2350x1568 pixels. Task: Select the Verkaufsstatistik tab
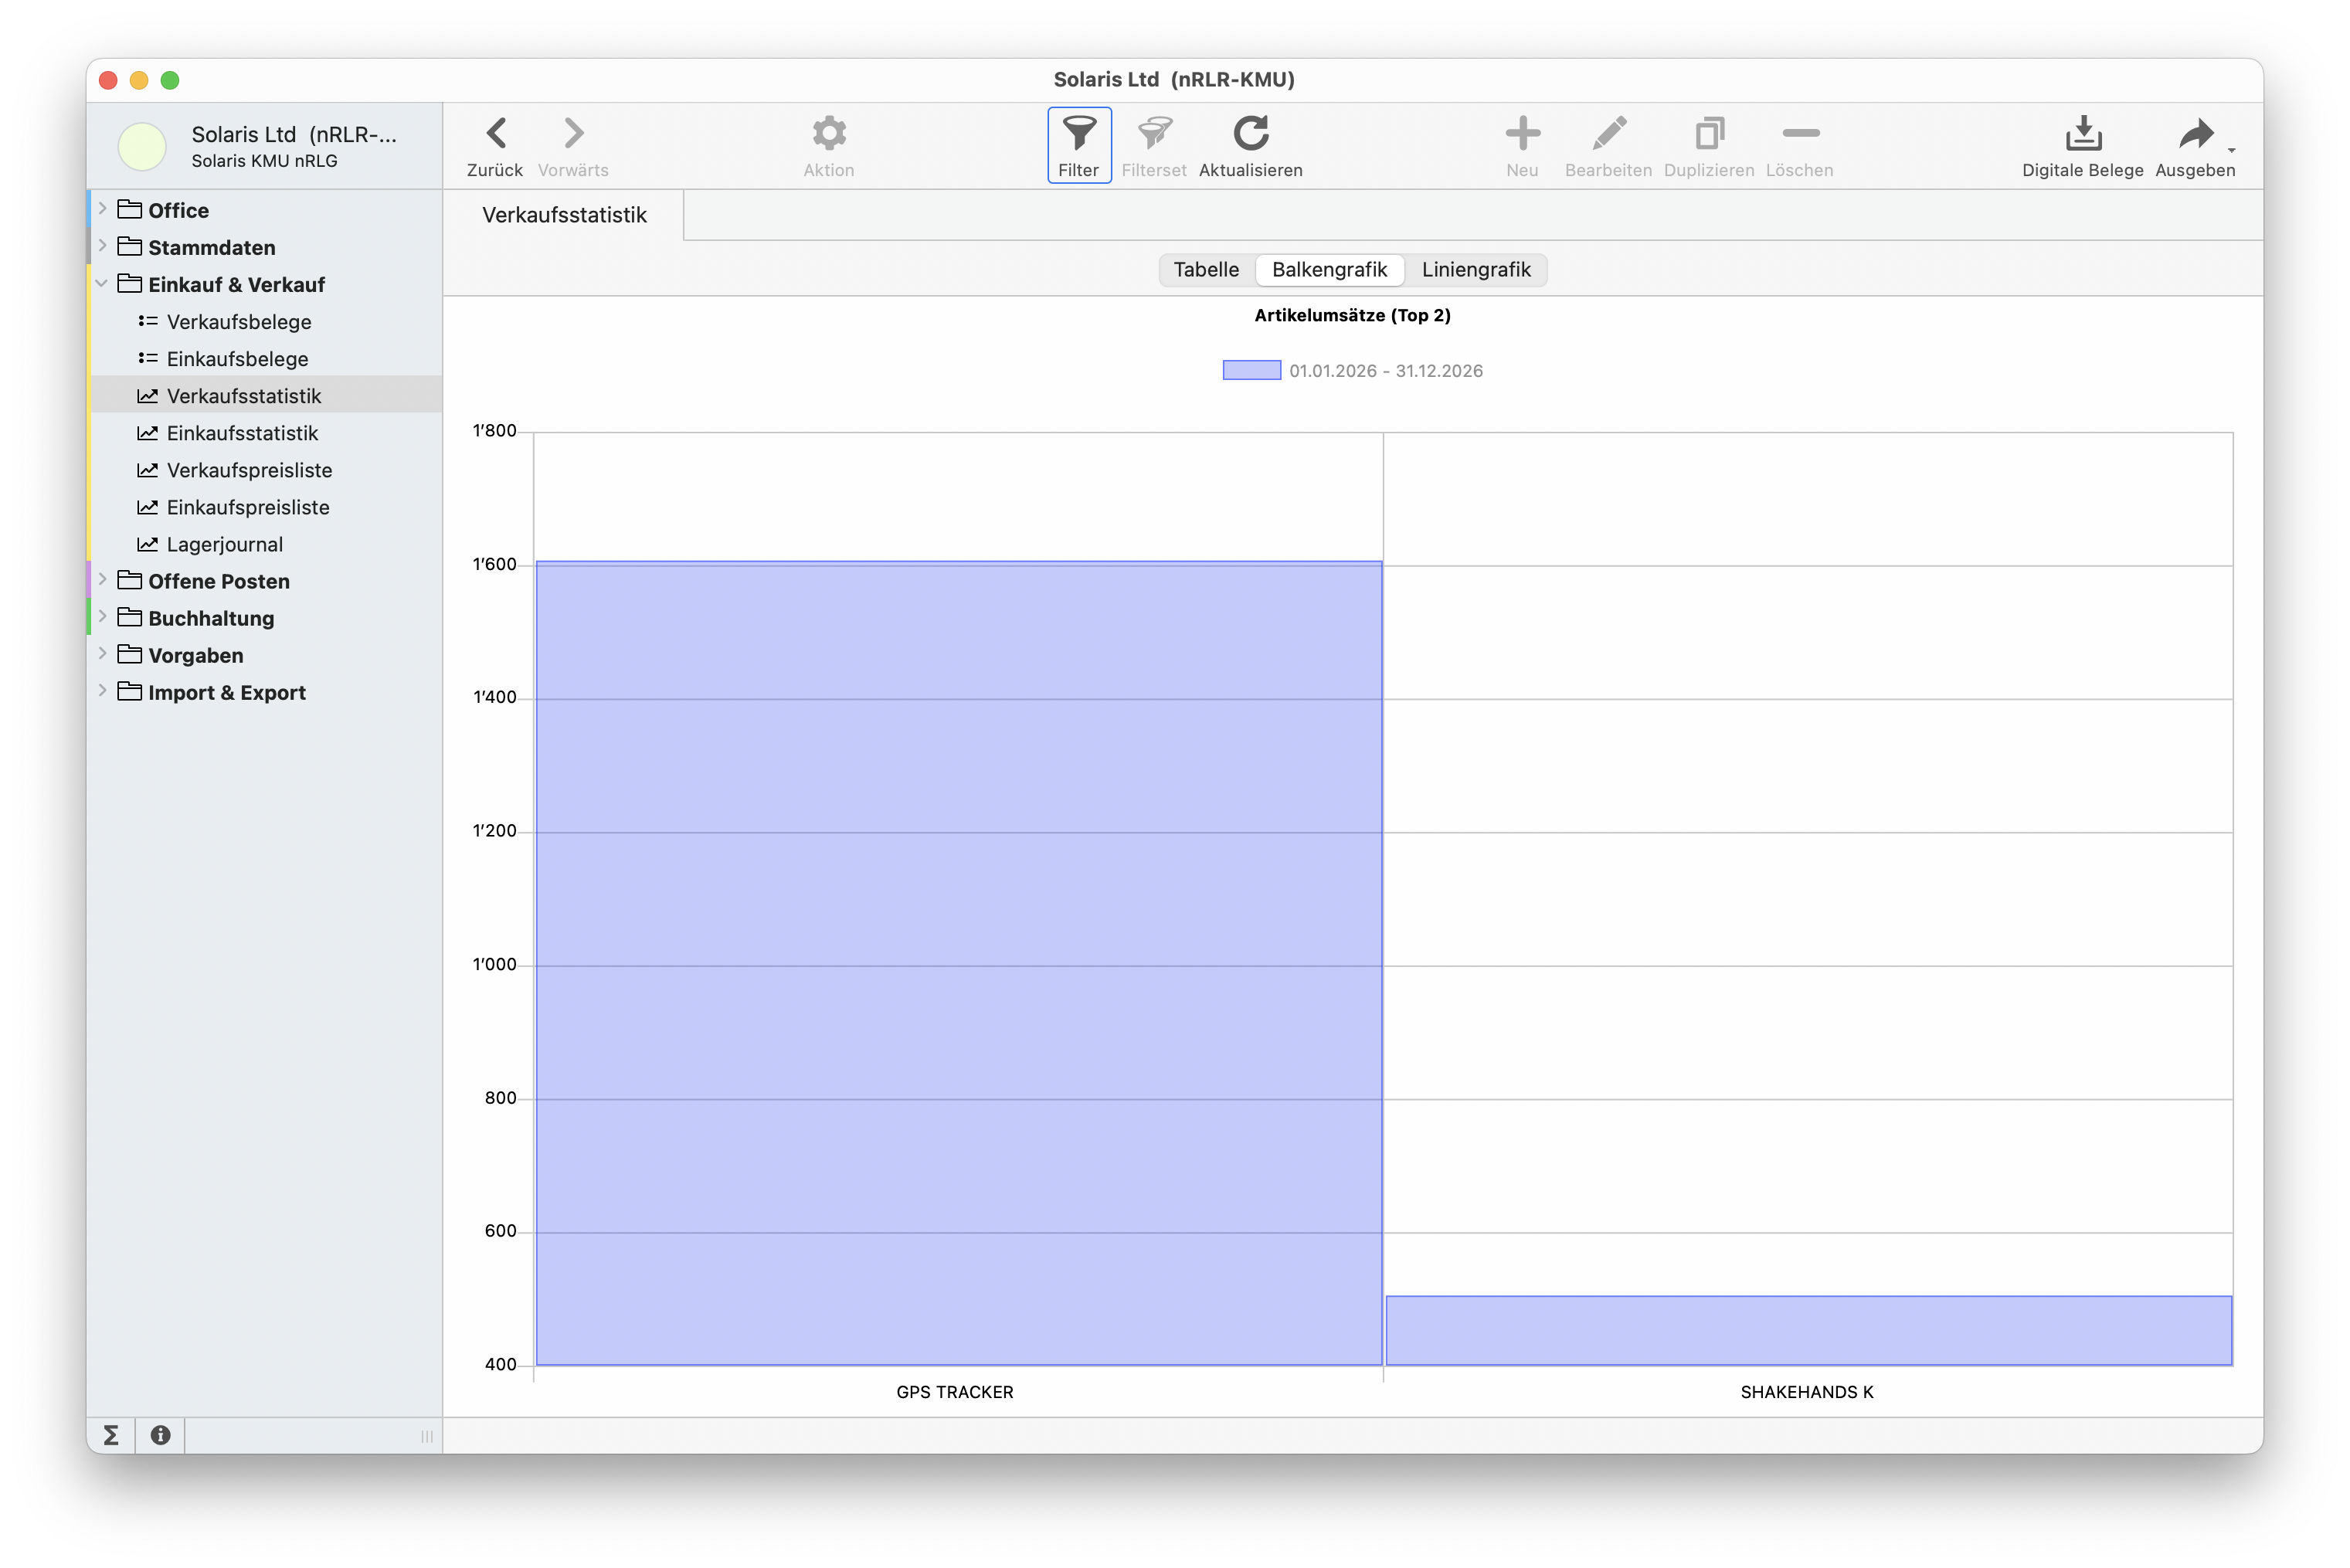click(x=564, y=216)
